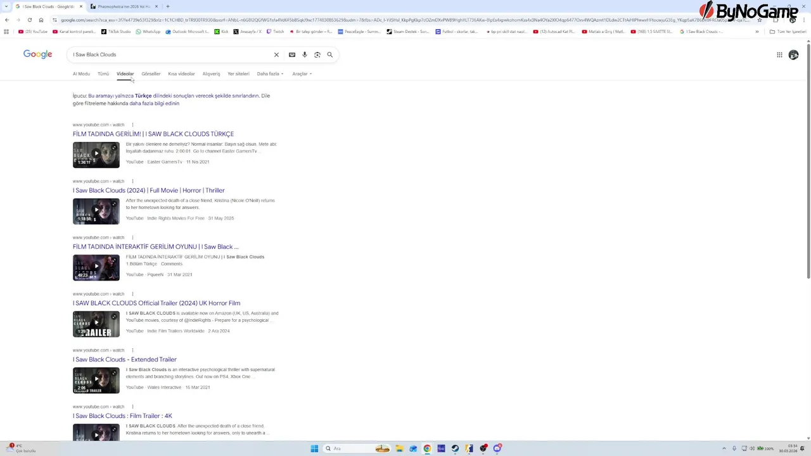811x456 pixels.
Task: Click the I Saw Black Clouds search field
Action: point(171,54)
